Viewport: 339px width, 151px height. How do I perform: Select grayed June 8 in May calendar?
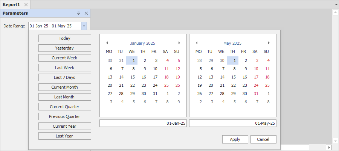click(x=268, y=102)
